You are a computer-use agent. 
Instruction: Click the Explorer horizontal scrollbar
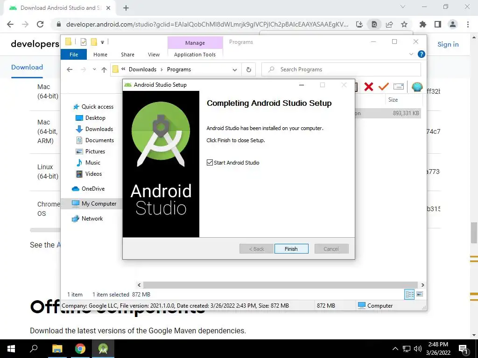click(x=280, y=285)
